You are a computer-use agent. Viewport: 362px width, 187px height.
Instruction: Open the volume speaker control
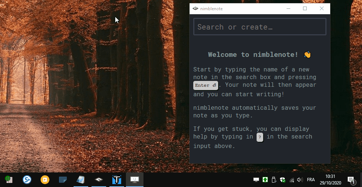[x=300, y=180]
